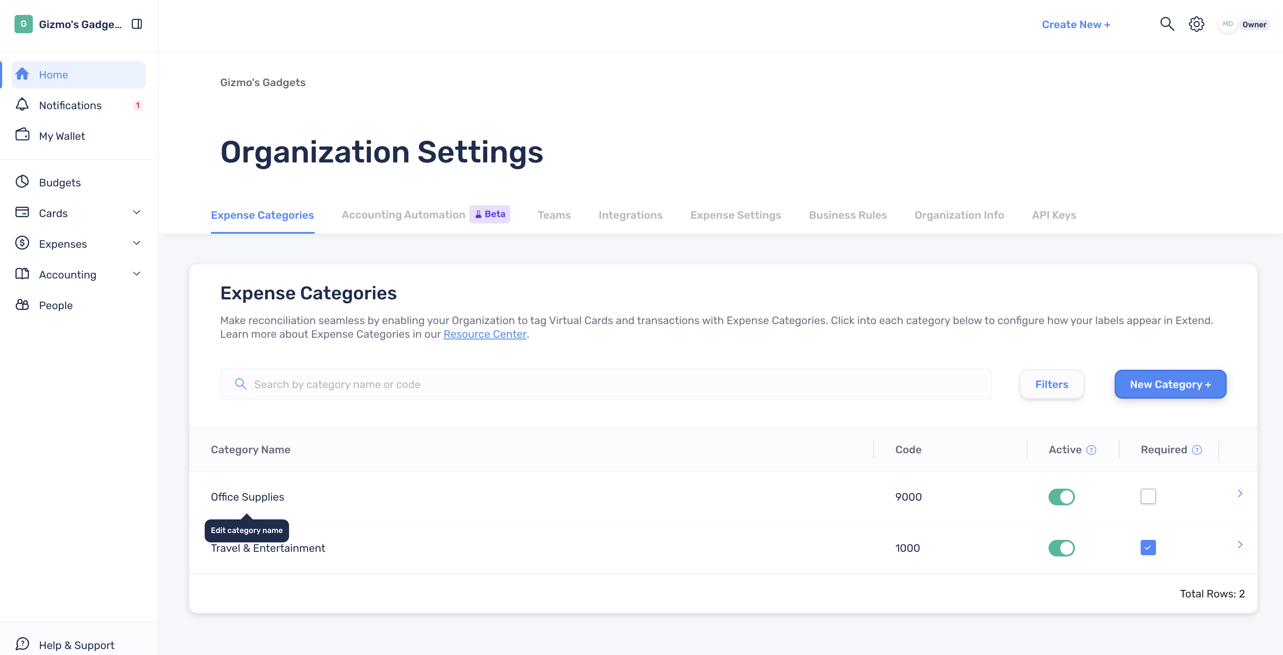
Task: Open settings with the gear icon
Action: pyautogui.click(x=1196, y=24)
